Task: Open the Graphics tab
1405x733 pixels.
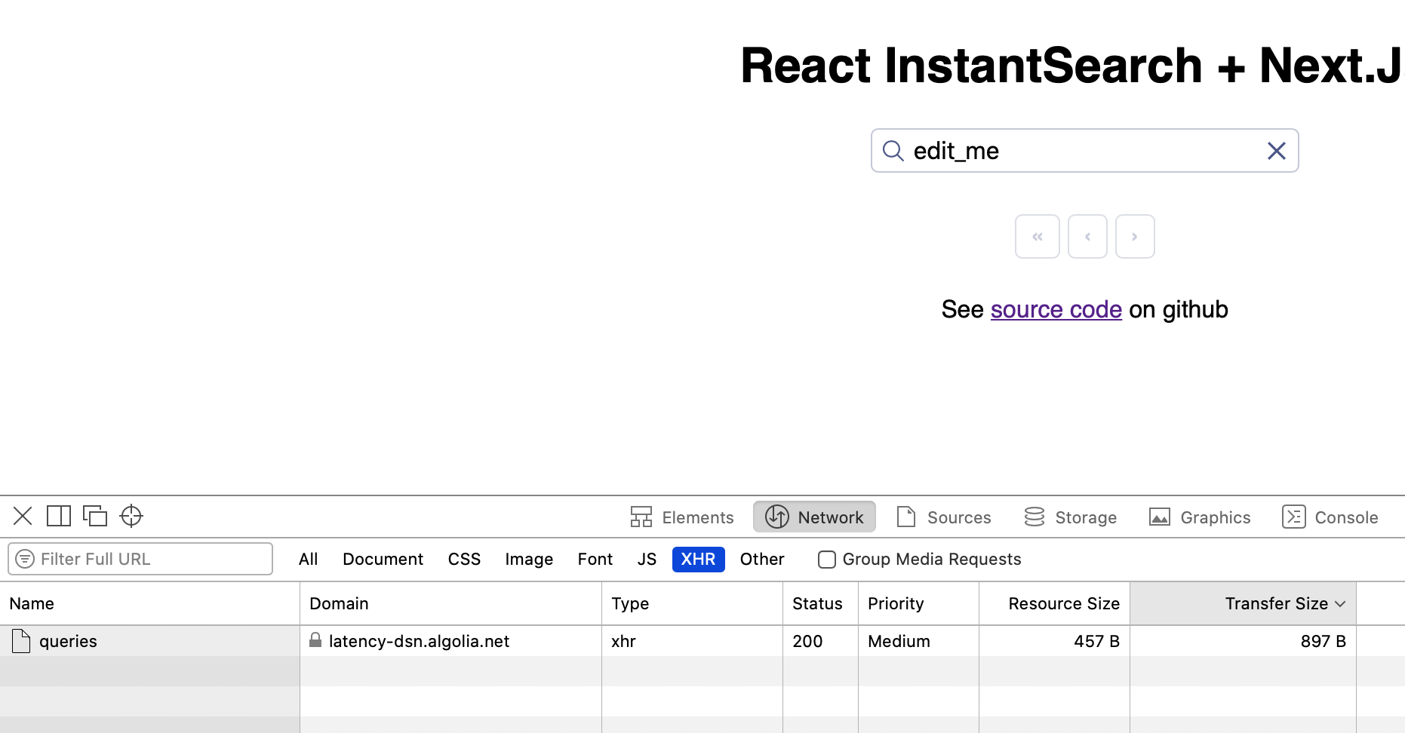Action: coord(1200,517)
